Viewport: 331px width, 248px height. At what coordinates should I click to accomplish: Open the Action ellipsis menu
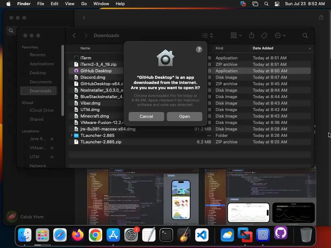click(280, 36)
